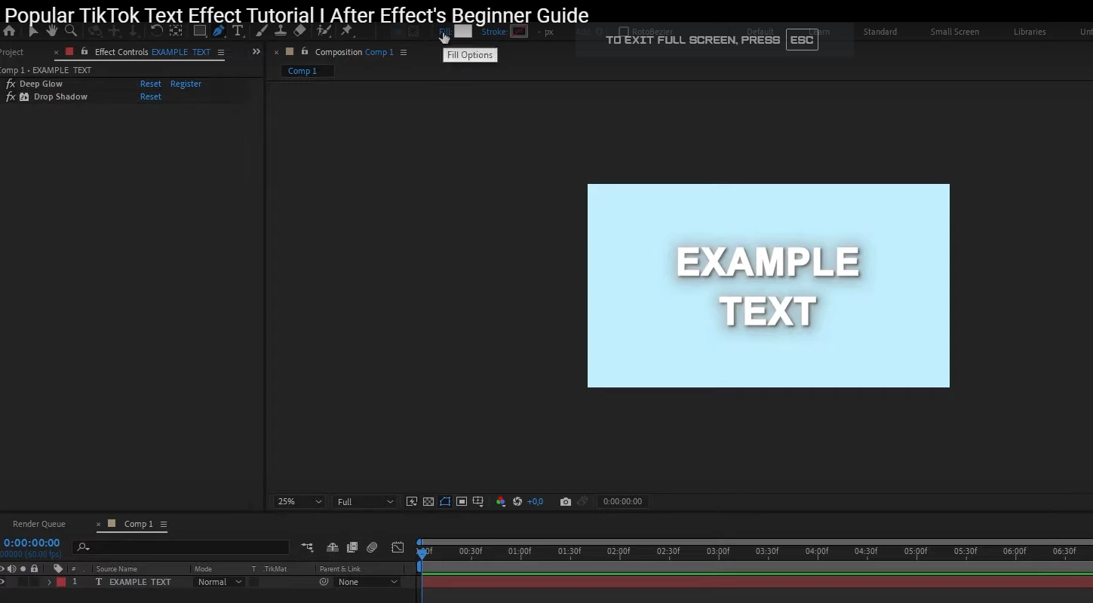Click the Home icon in the toolbar
The image size is (1093, 603).
click(9, 31)
